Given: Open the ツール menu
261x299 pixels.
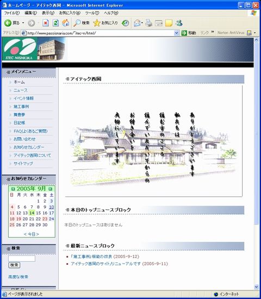Looking at the screenshot, I should (92, 13).
